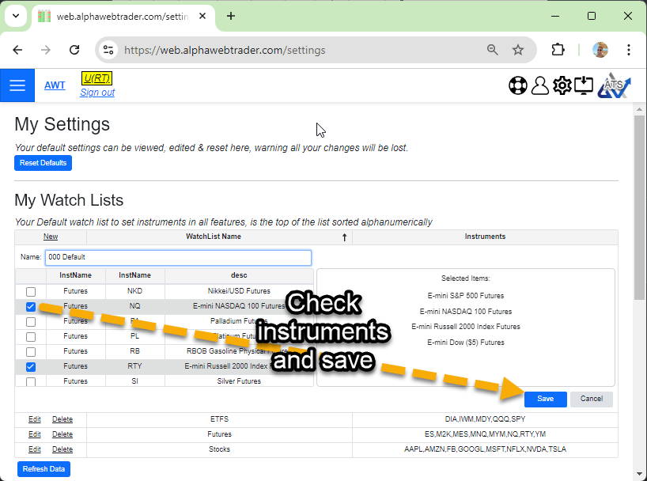The height and width of the screenshot is (481, 647).
Task: Click the Save button
Action: pyautogui.click(x=545, y=399)
